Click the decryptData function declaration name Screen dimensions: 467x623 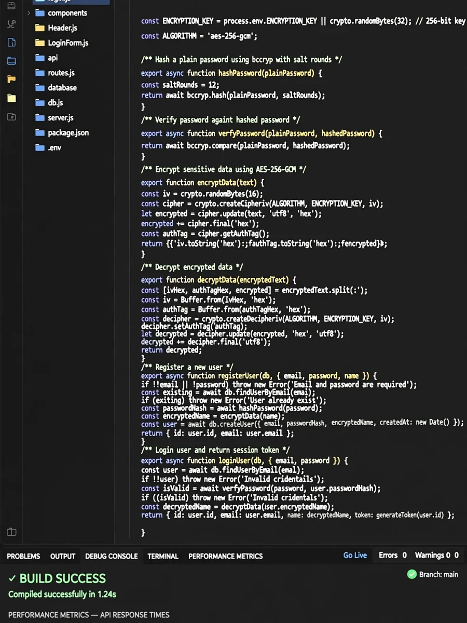pos(217,280)
